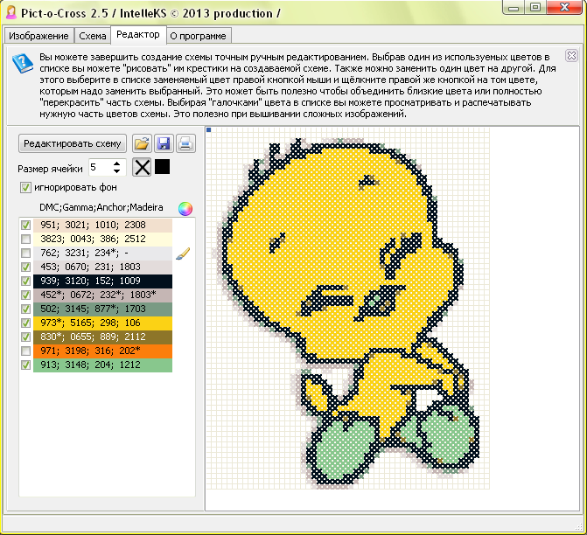The height and width of the screenshot is (535, 587).
Task: Increase cell size with the up arrow
Action: pos(118,163)
